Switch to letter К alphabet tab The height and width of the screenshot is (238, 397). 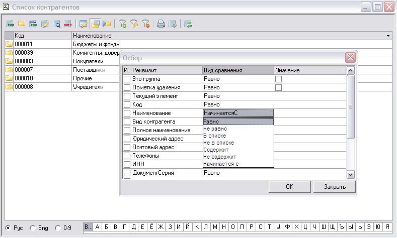click(x=197, y=227)
